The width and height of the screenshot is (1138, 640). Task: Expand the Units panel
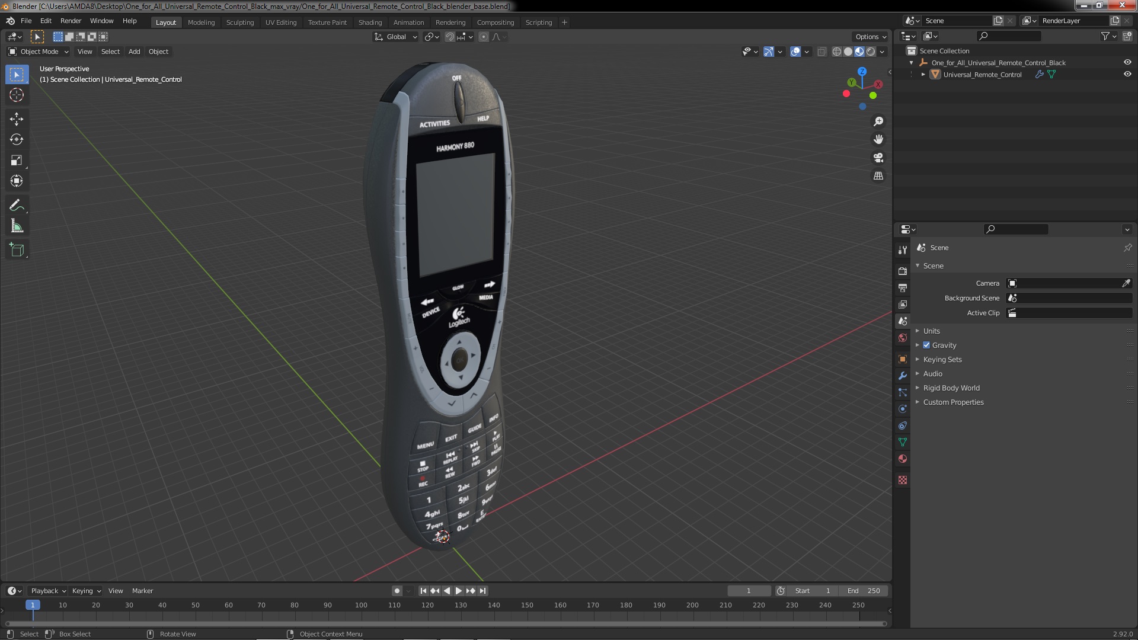(932, 331)
